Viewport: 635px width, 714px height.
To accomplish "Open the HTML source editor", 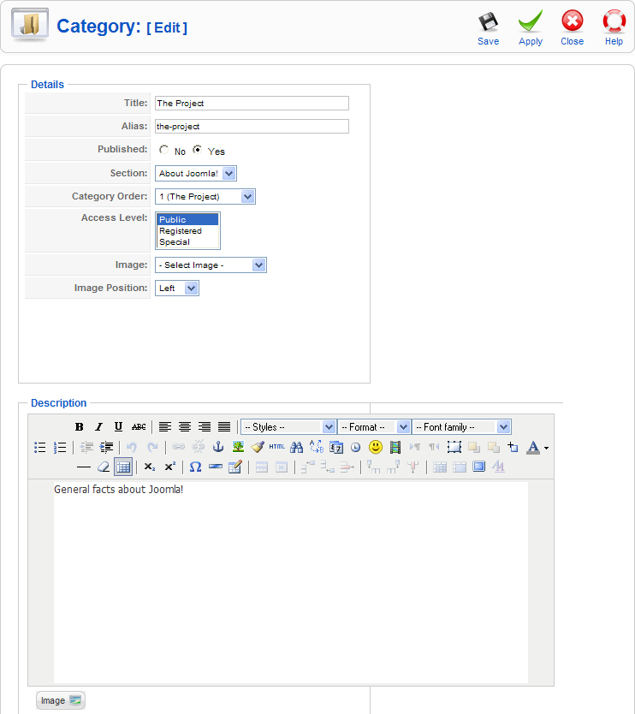I will (x=277, y=447).
